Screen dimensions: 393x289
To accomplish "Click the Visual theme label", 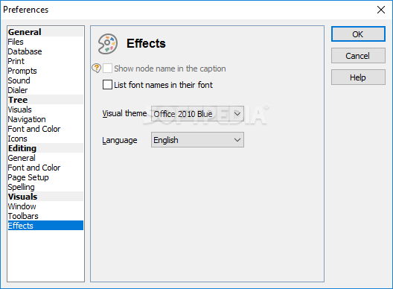I will tap(124, 113).
